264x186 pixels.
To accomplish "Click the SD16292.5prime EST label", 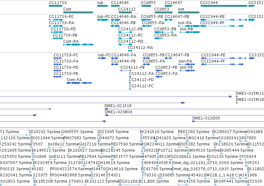I will 44,132.
